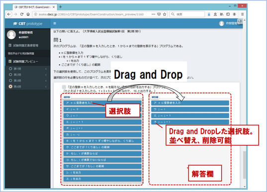Click answer item エ in the answer column

190,116
